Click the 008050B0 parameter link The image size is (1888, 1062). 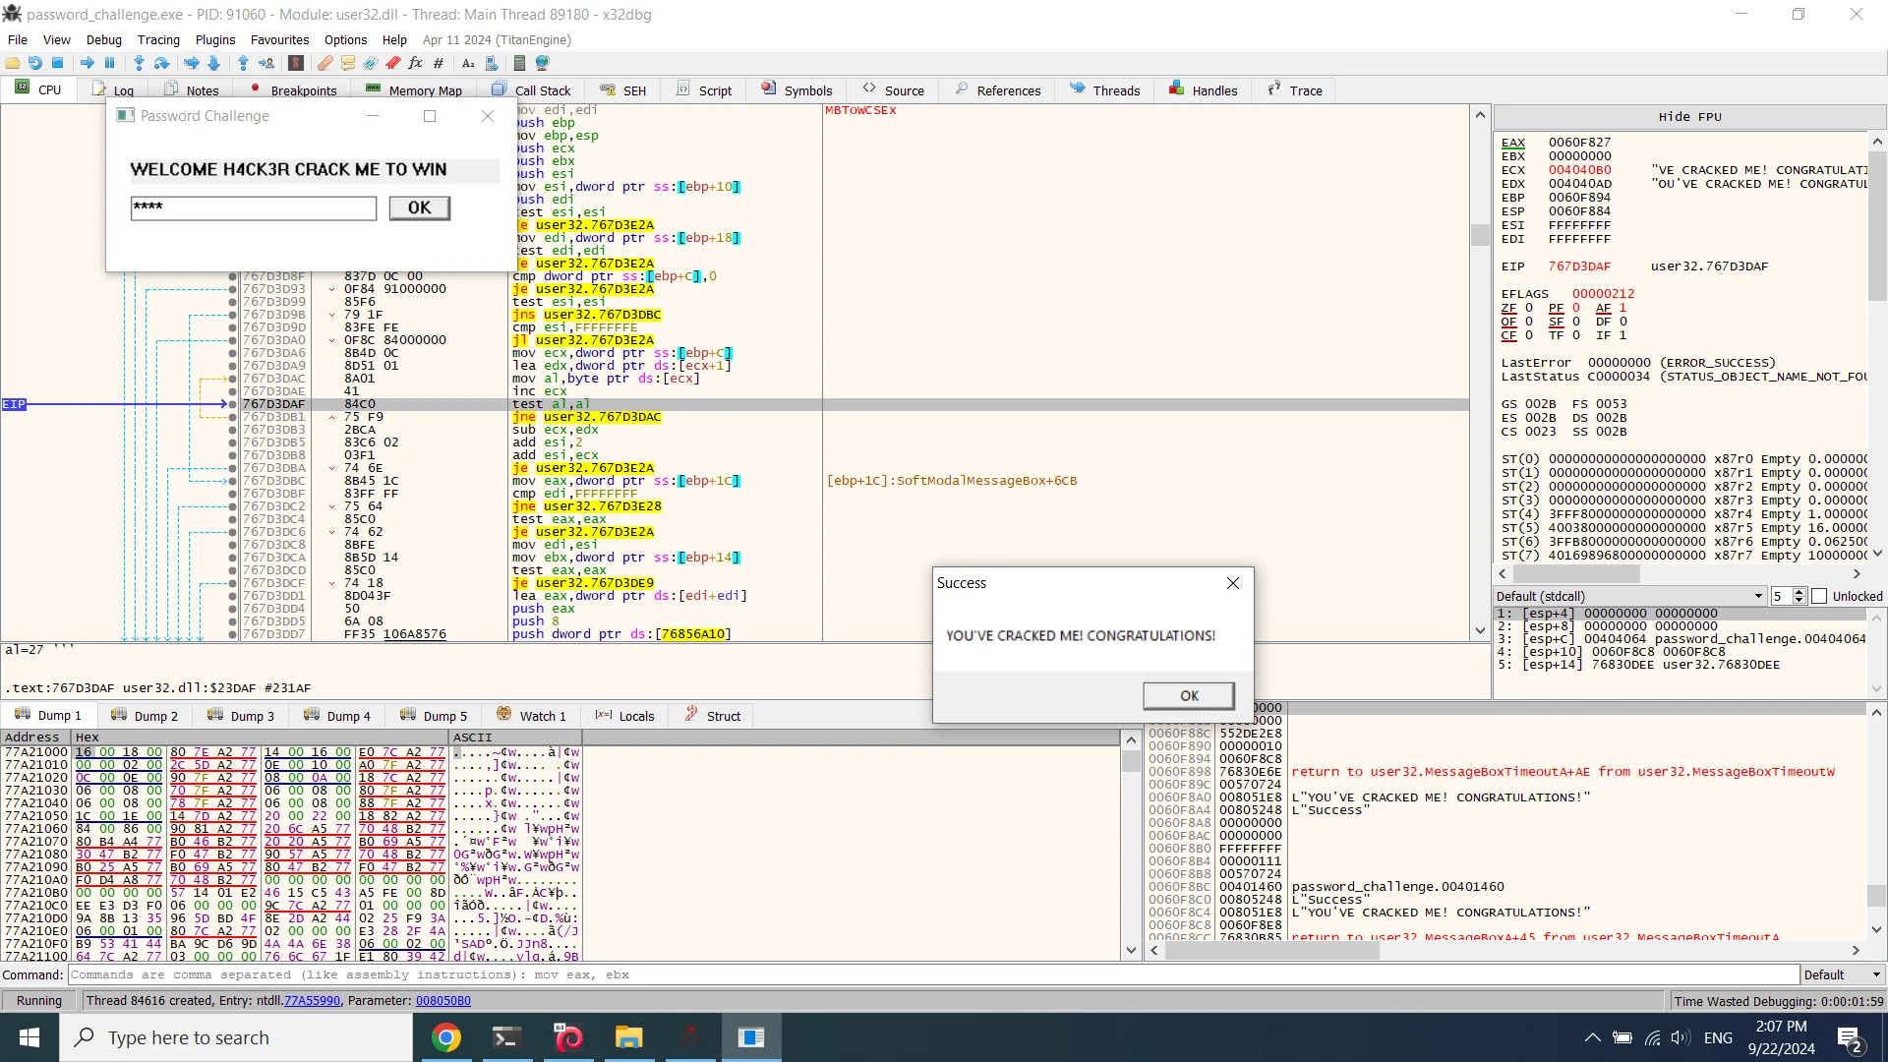(x=442, y=1001)
